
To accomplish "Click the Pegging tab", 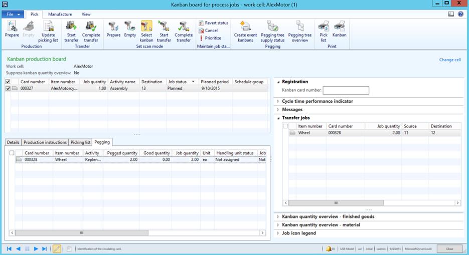I will (102, 142).
